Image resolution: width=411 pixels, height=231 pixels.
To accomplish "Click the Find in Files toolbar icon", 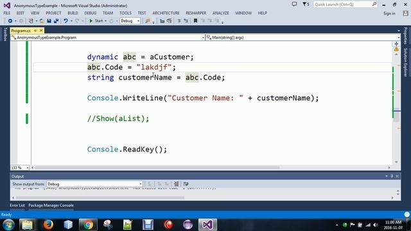I will click(x=148, y=21).
